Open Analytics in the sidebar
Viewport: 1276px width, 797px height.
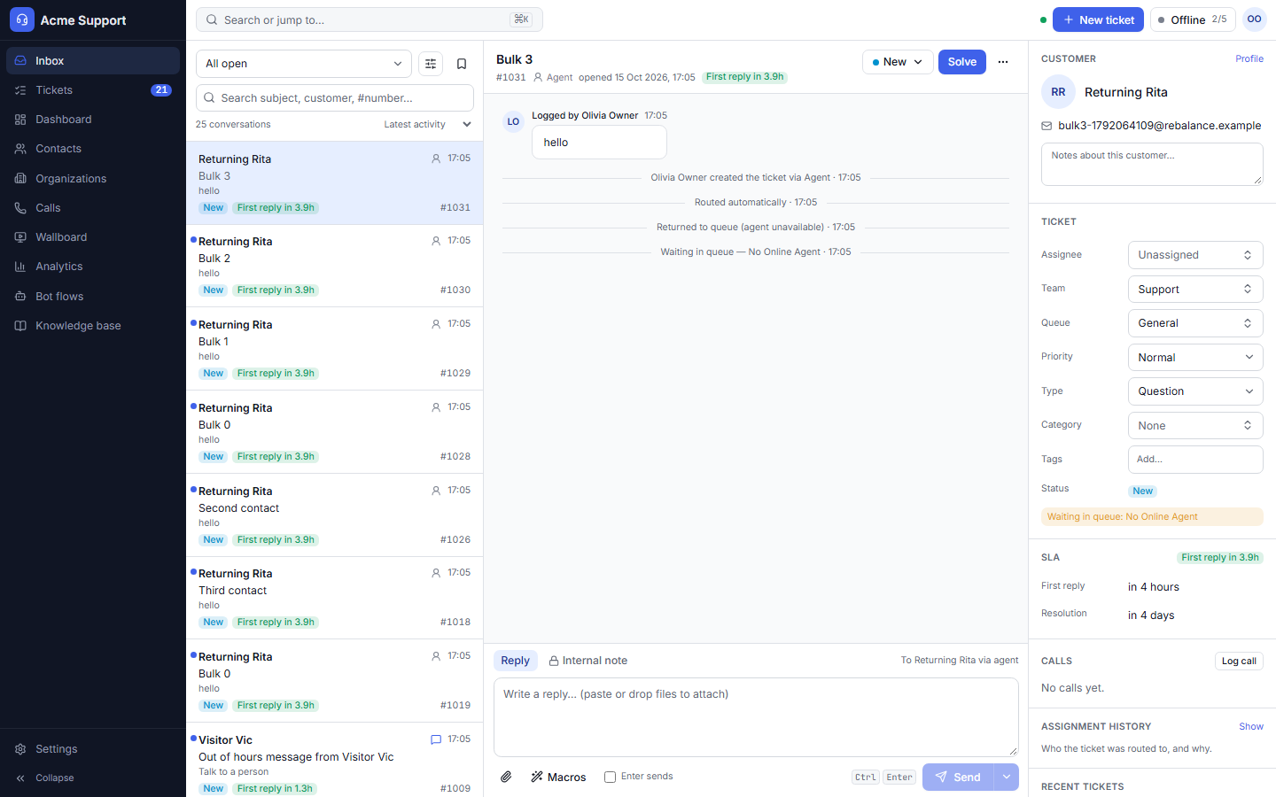[x=93, y=267]
